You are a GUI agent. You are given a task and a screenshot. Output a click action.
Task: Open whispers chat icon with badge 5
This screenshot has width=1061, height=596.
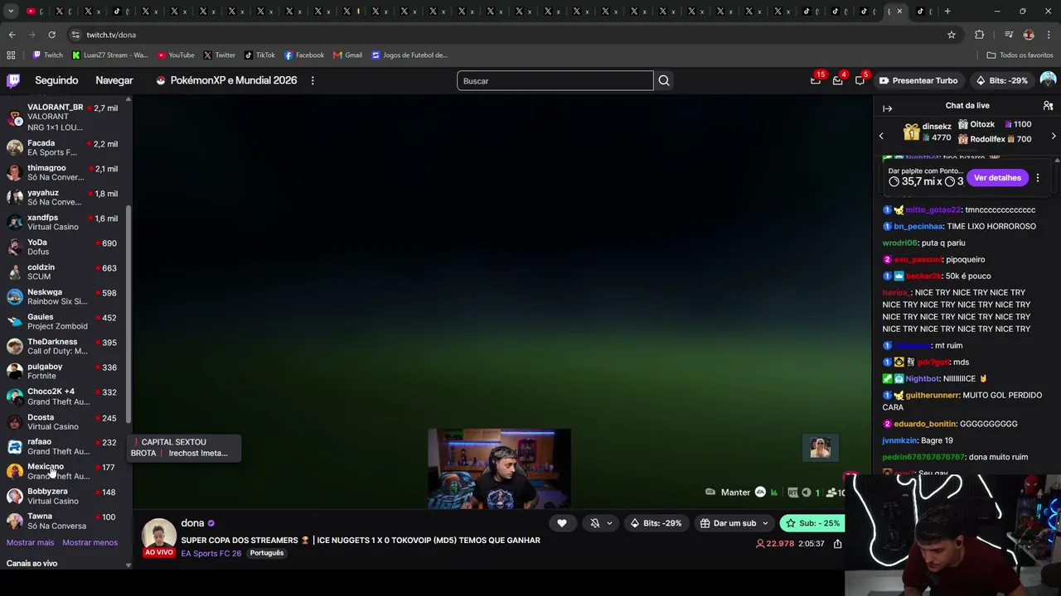pos(860,80)
